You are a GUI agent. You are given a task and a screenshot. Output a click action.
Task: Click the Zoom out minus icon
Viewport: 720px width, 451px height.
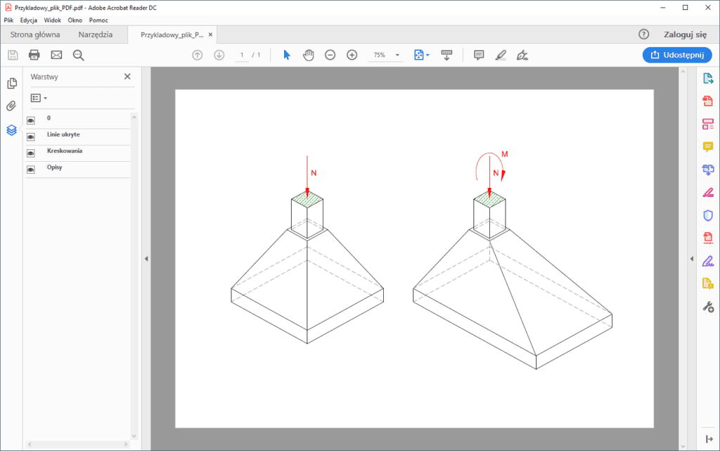pyautogui.click(x=330, y=55)
